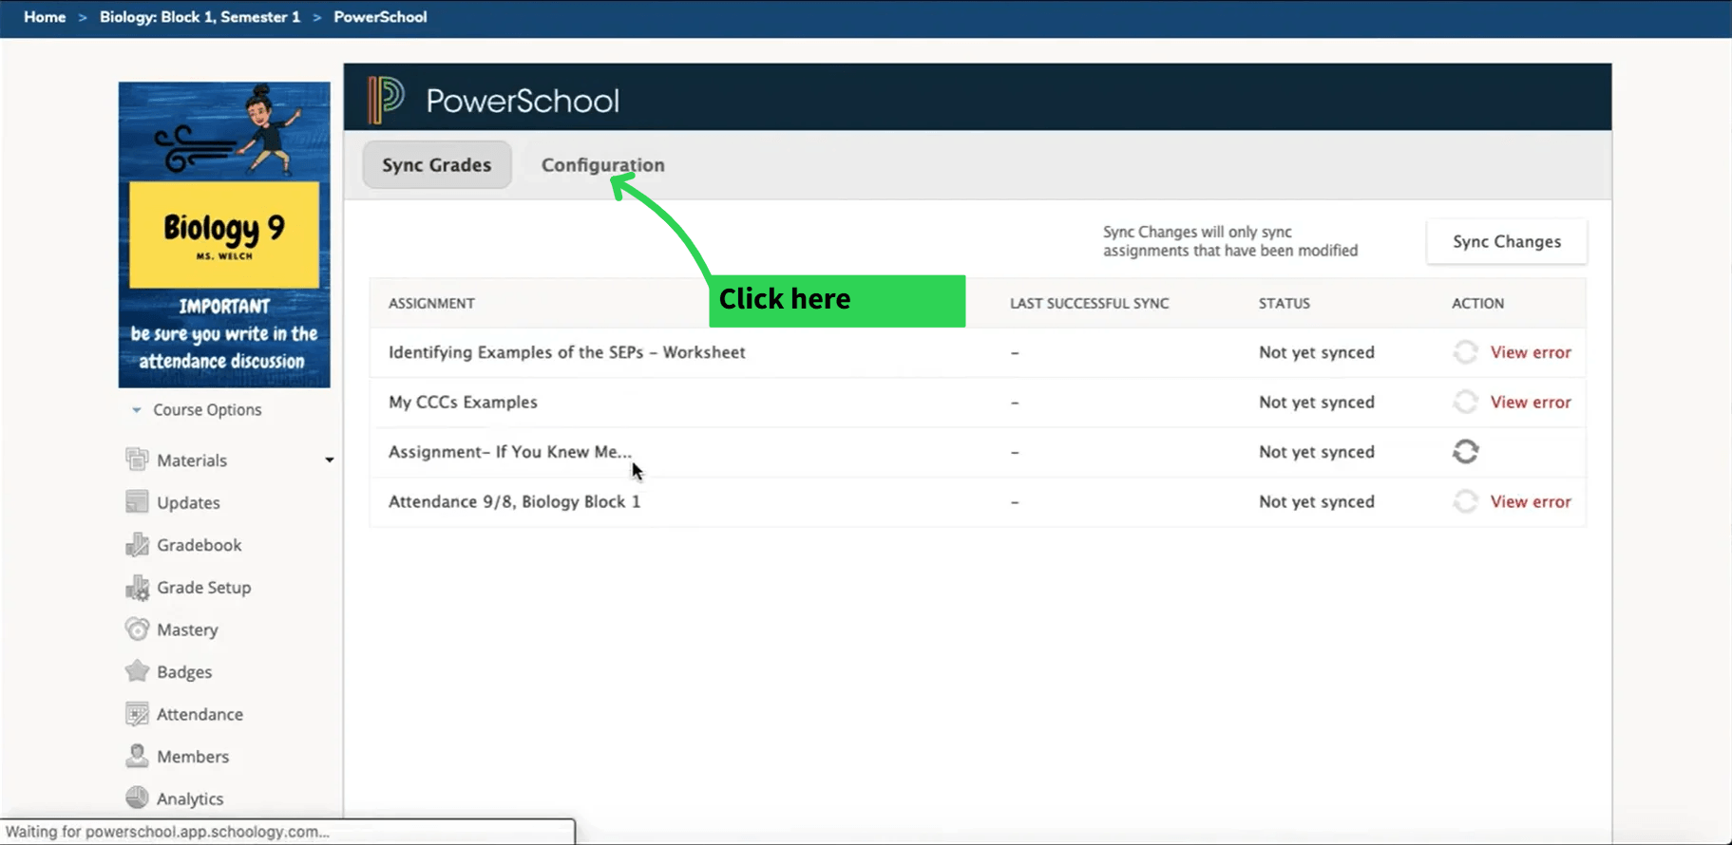The height and width of the screenshot is (845, 1732).
Task: Open Biology: Block 1, Semester 1 breadcrumb
Action: [x=200, y=17]
